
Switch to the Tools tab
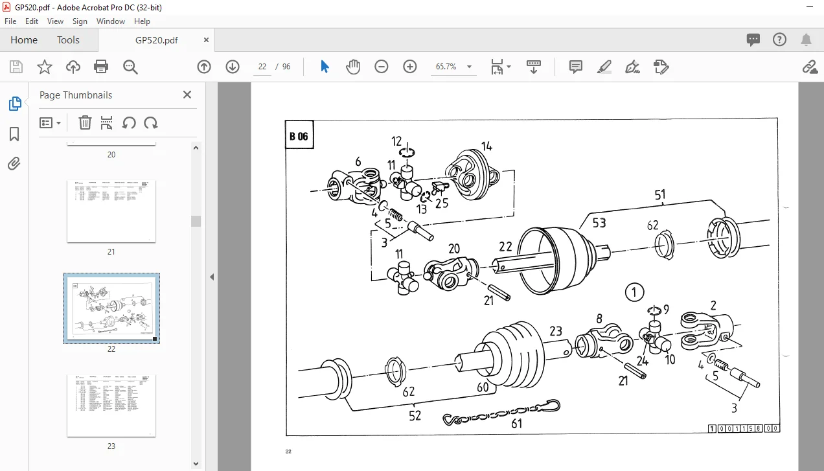(x=68, y=40)
